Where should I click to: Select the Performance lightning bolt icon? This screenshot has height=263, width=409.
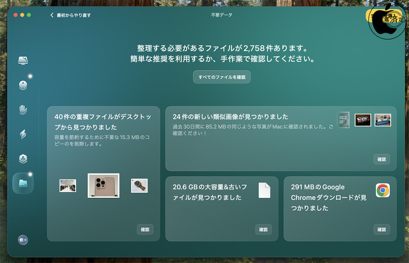pyautogui.click(x=23, y=134)
